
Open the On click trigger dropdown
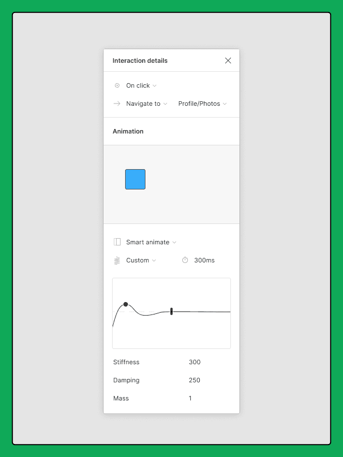tap(141, 85)
